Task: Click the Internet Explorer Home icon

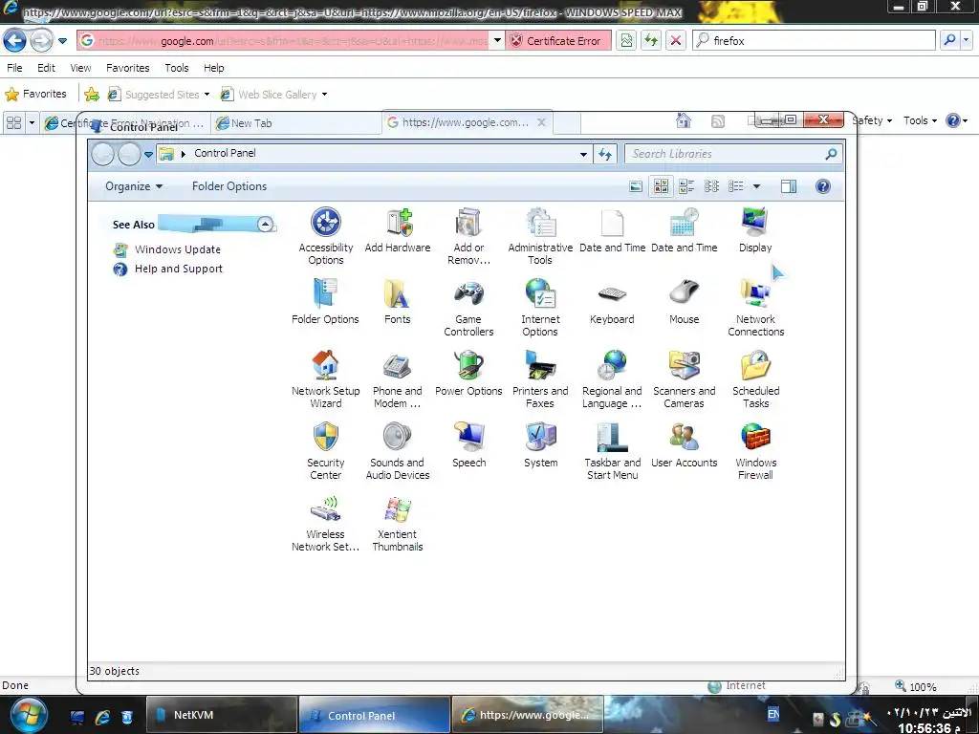Action: pos(684,120)
